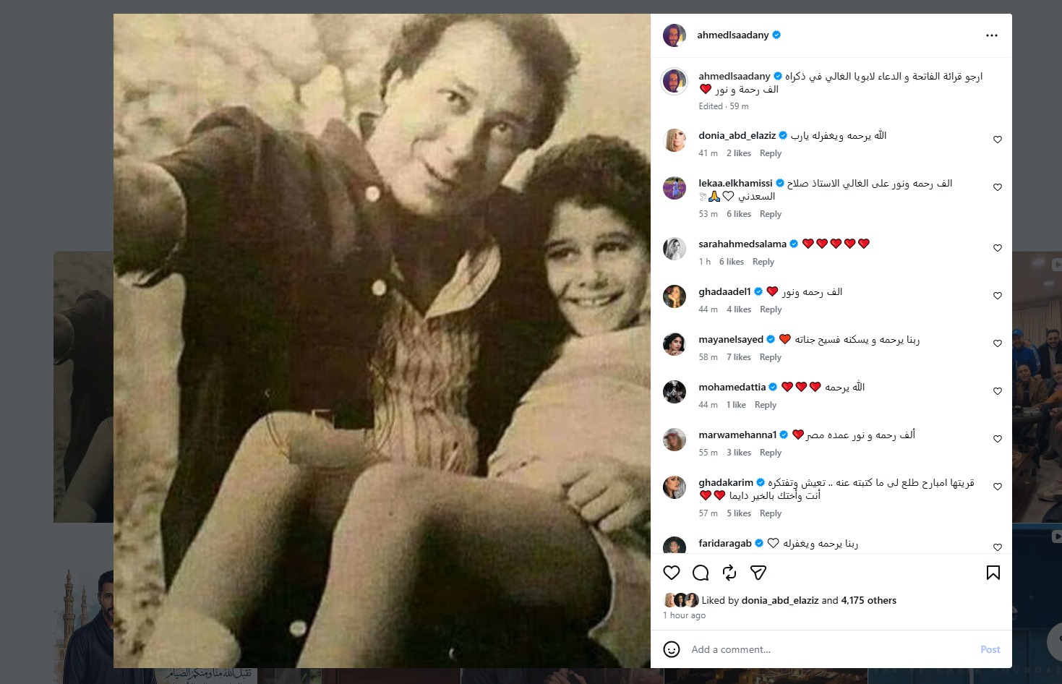Viewport: 1062px width, 684px height.
Task: Click the Add a comment field
Action: [x=824, y=649]
